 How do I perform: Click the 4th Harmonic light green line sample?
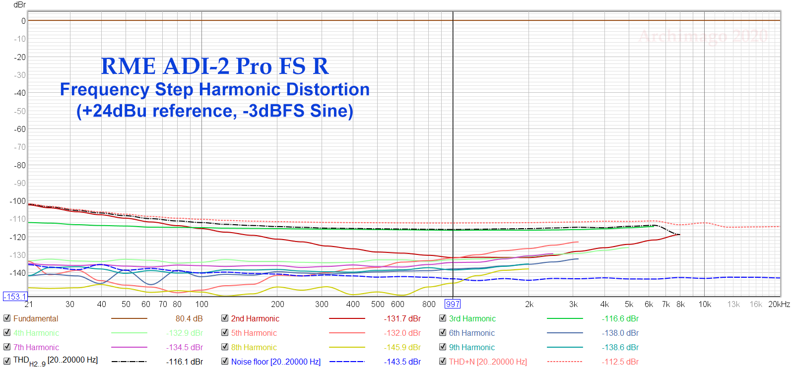pos(129,333)
